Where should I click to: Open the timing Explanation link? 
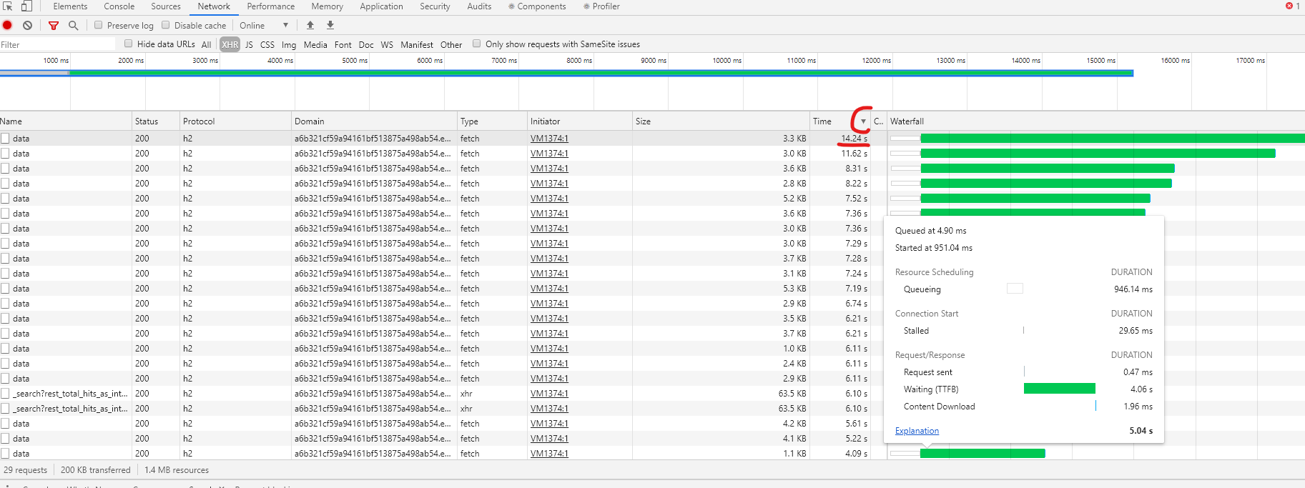click(x=917, y=431)
